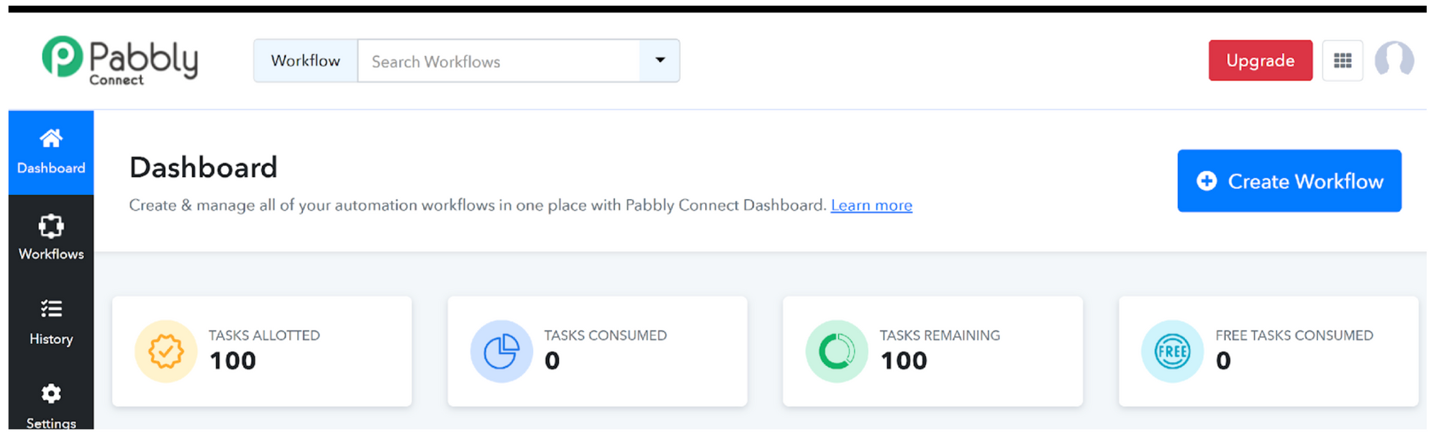Screen dimensions: 1439x436
Task: Click the Tasks Remaining circle icon
Action: pos(837,351)
